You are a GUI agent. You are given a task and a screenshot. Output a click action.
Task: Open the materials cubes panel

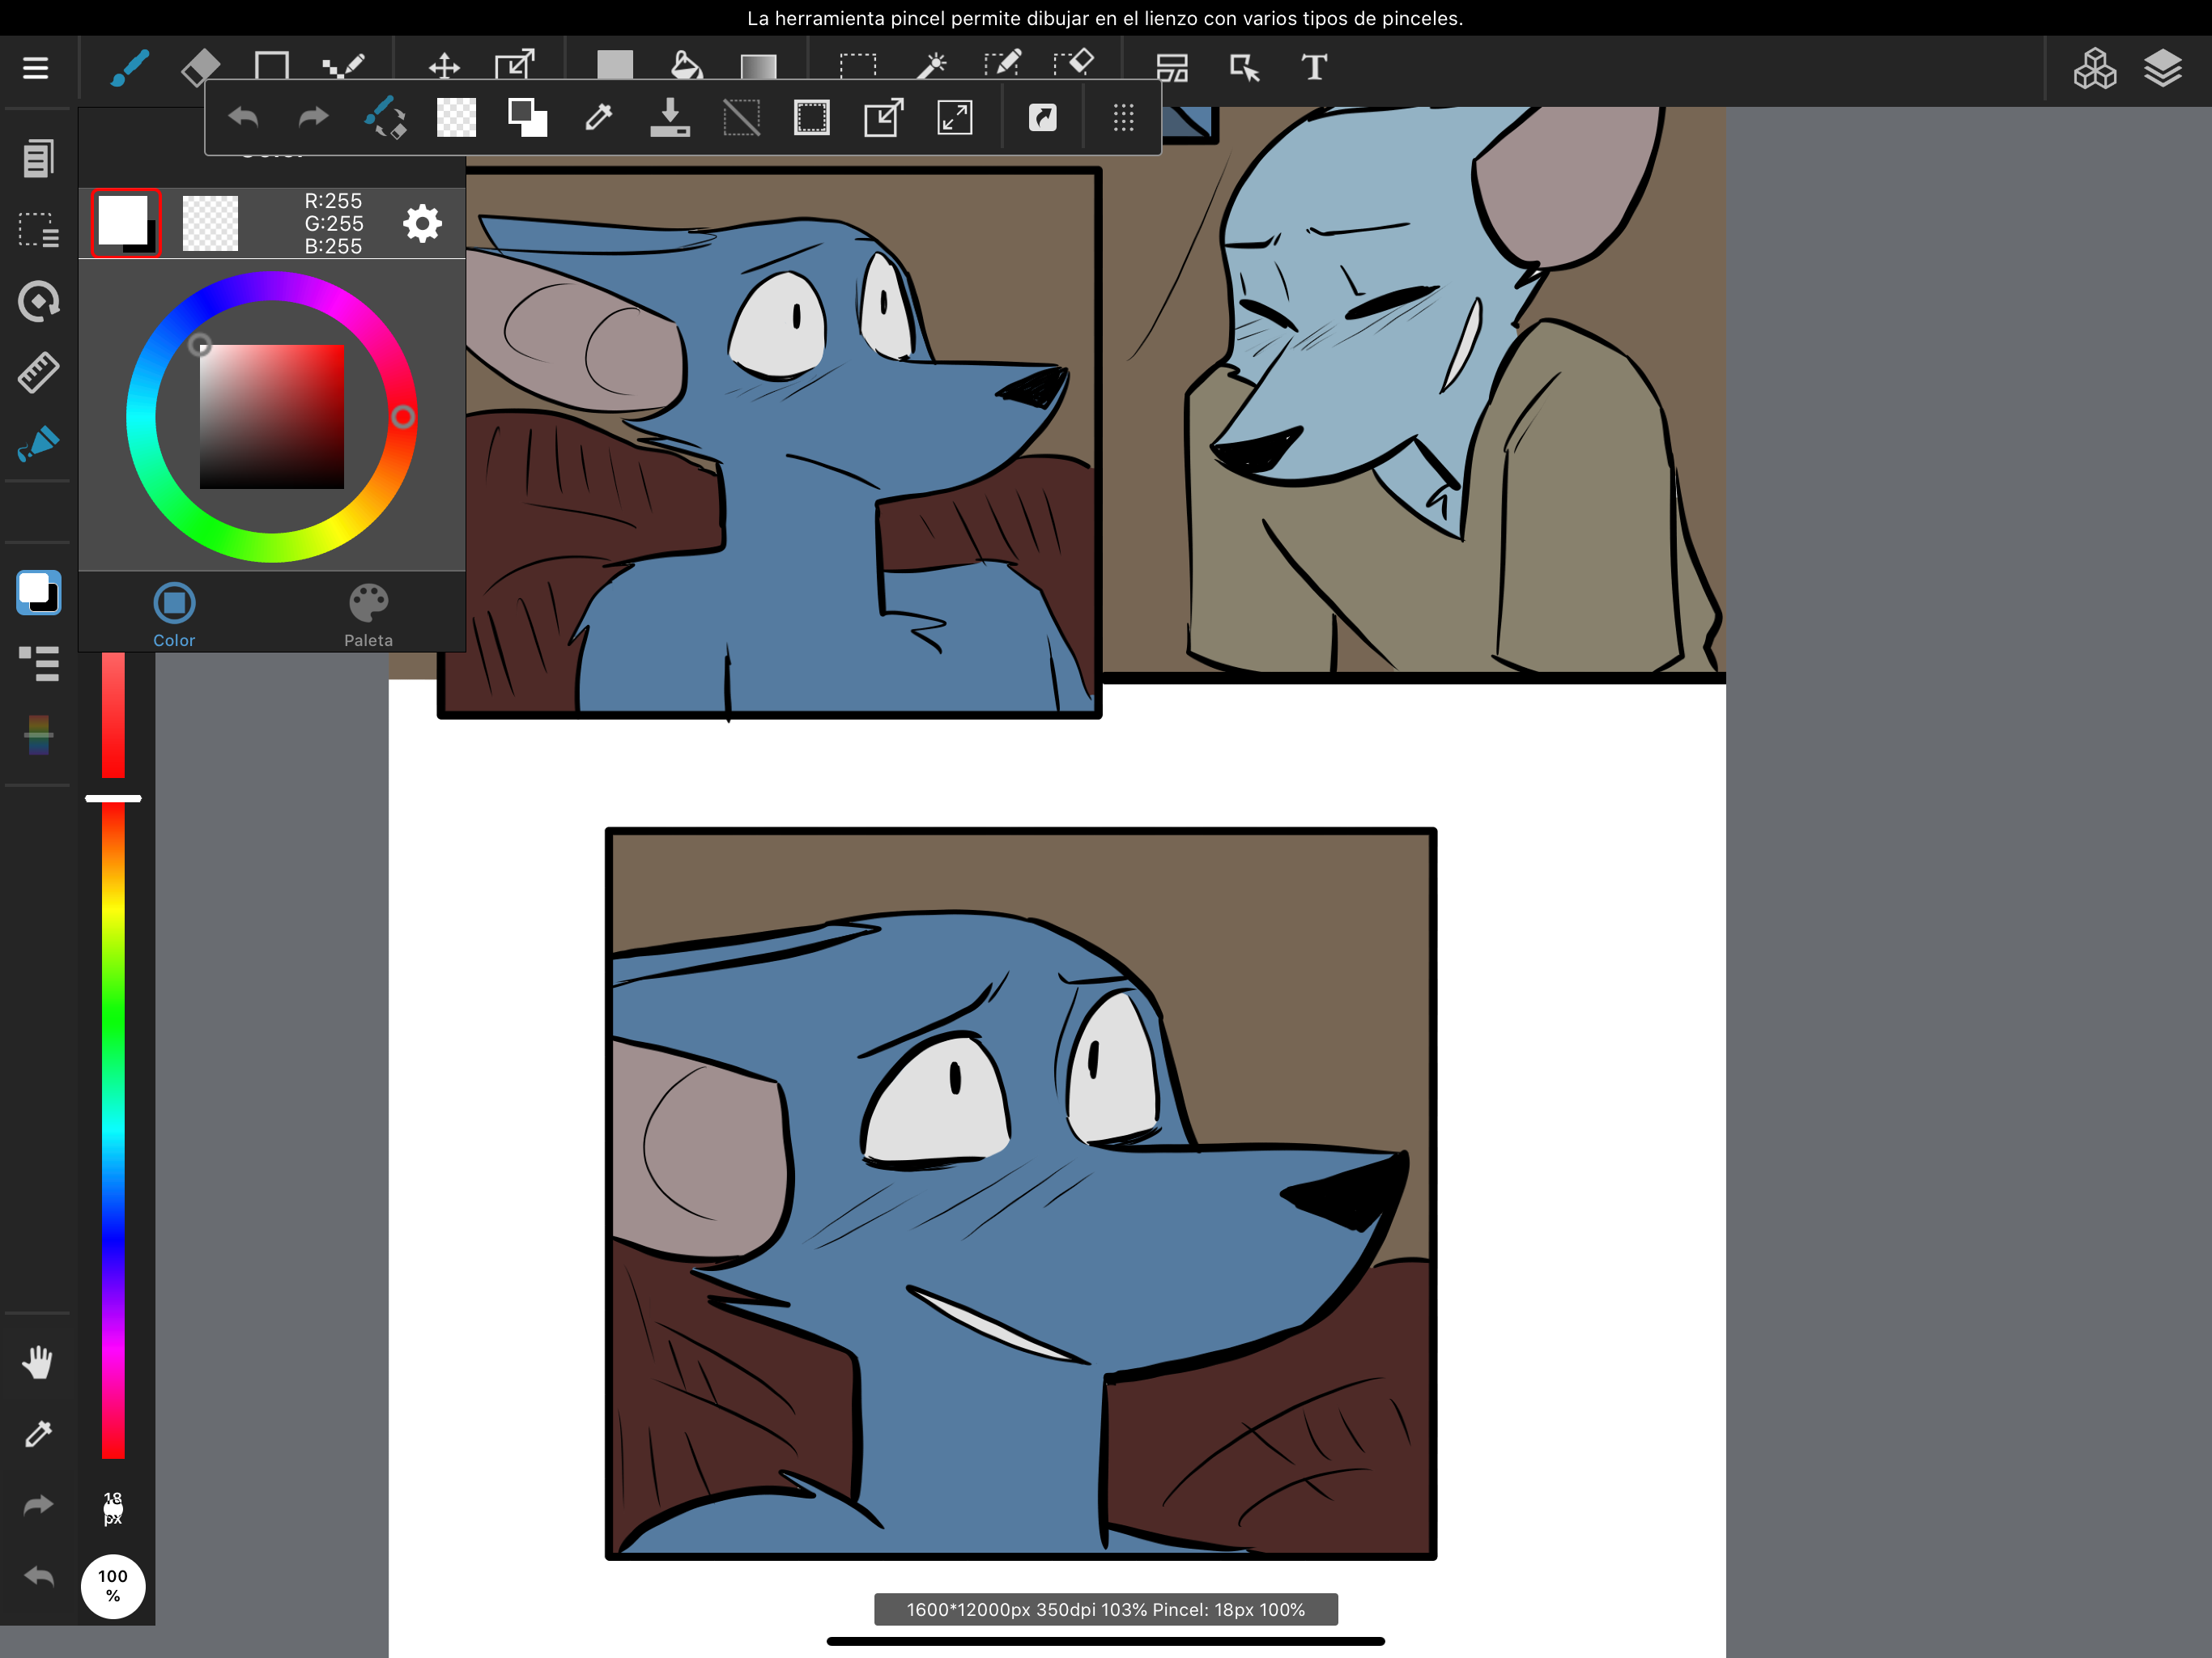coord(2094,68)
